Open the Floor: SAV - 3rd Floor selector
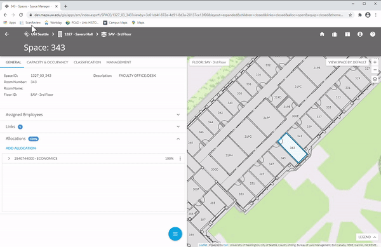The image size is (381, 247). [209, 62]
